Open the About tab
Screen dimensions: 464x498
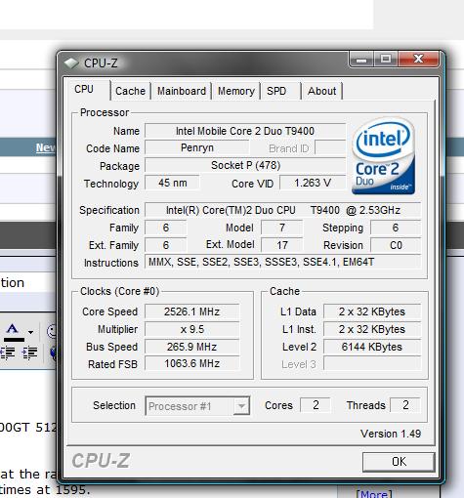click(x=321, y=91)
